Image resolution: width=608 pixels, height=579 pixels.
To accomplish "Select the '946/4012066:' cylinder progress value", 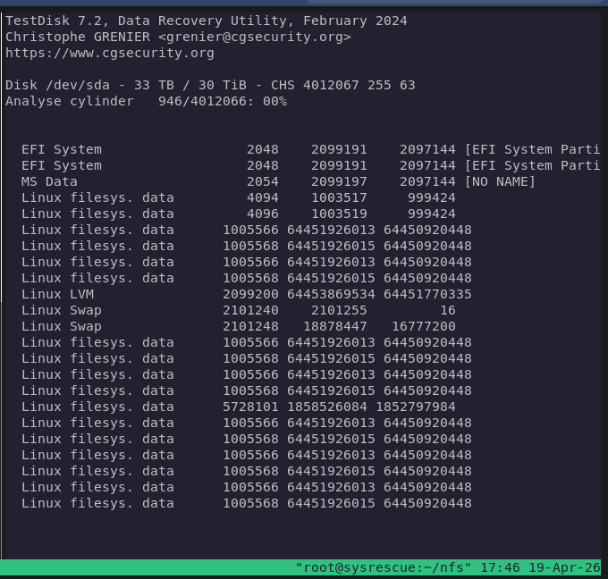I will coord(207,102).
